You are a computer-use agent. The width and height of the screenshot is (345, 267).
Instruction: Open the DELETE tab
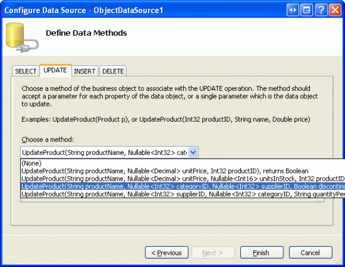113,71
